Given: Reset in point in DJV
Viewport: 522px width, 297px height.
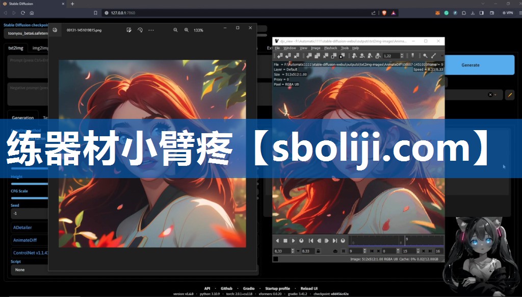Looking at the screenshot, I should point(379,251).
